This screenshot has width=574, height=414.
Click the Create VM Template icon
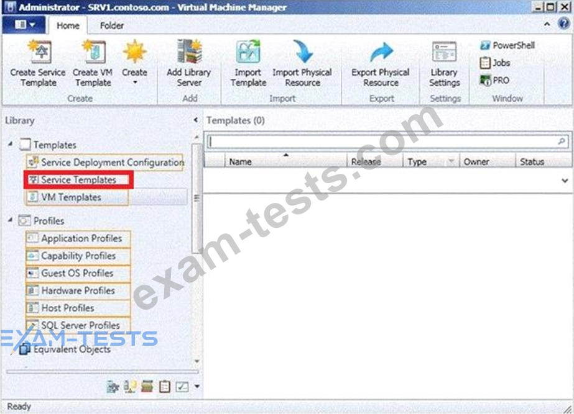point(93,52)
